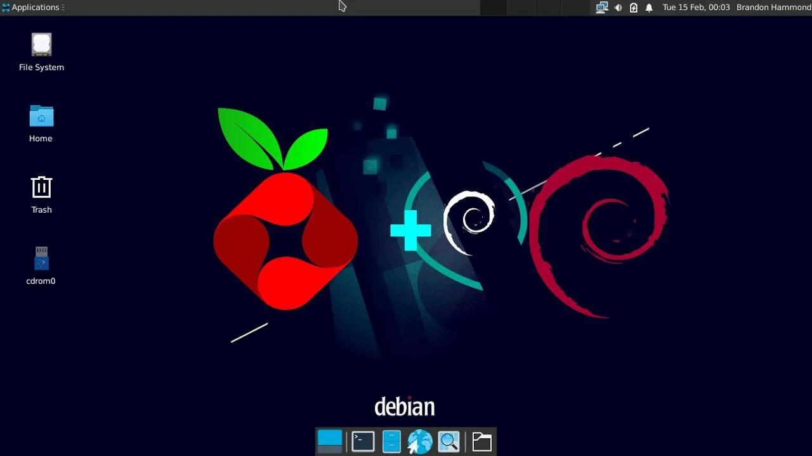Open the network status tray dropdown

pos(601,7)
